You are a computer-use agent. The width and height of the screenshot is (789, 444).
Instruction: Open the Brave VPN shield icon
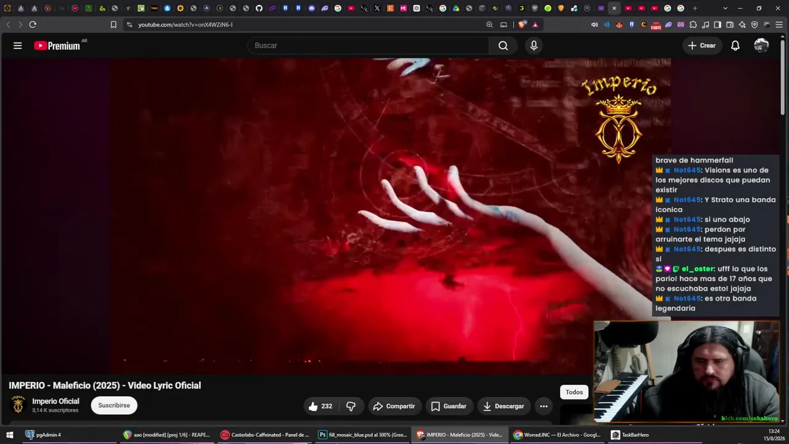754,25
